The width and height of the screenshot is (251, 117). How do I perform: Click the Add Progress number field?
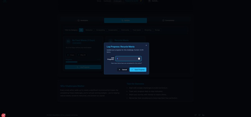tap(128, 59)
